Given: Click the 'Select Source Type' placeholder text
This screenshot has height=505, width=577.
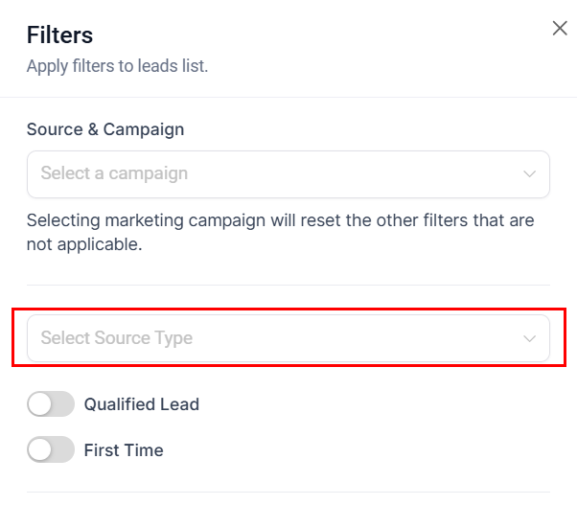Looking at the screenshot, I should (116, 338).
